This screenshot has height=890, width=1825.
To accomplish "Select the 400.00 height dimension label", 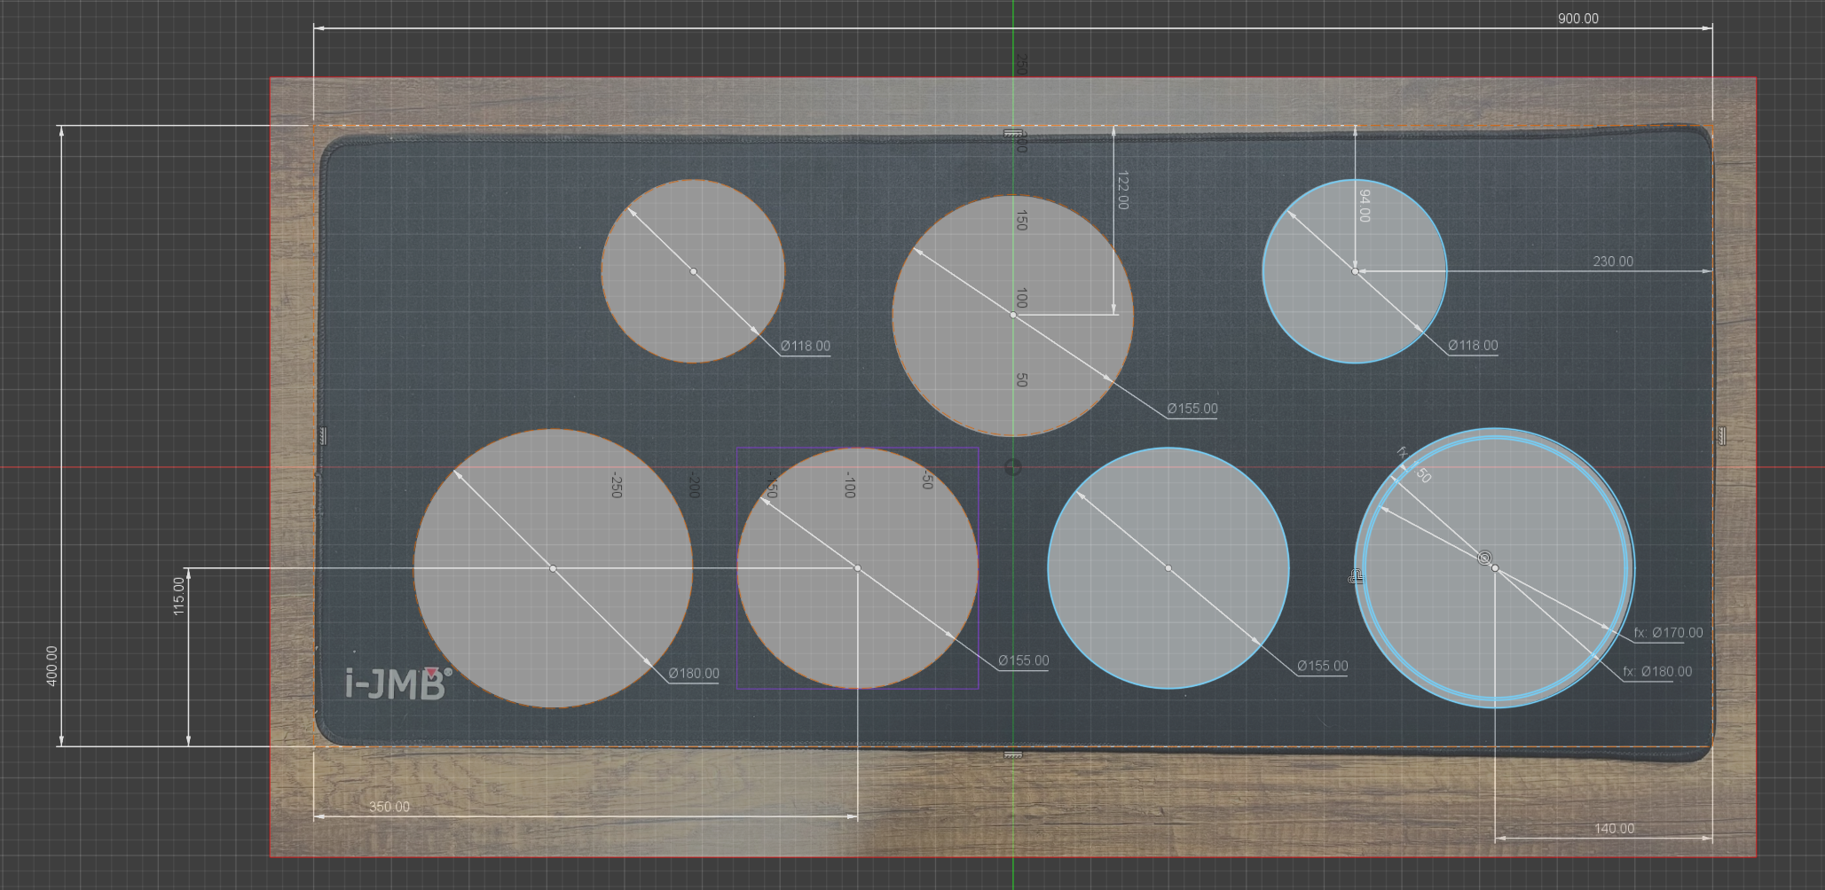I will pyautogui.click(x=51, y=665).
